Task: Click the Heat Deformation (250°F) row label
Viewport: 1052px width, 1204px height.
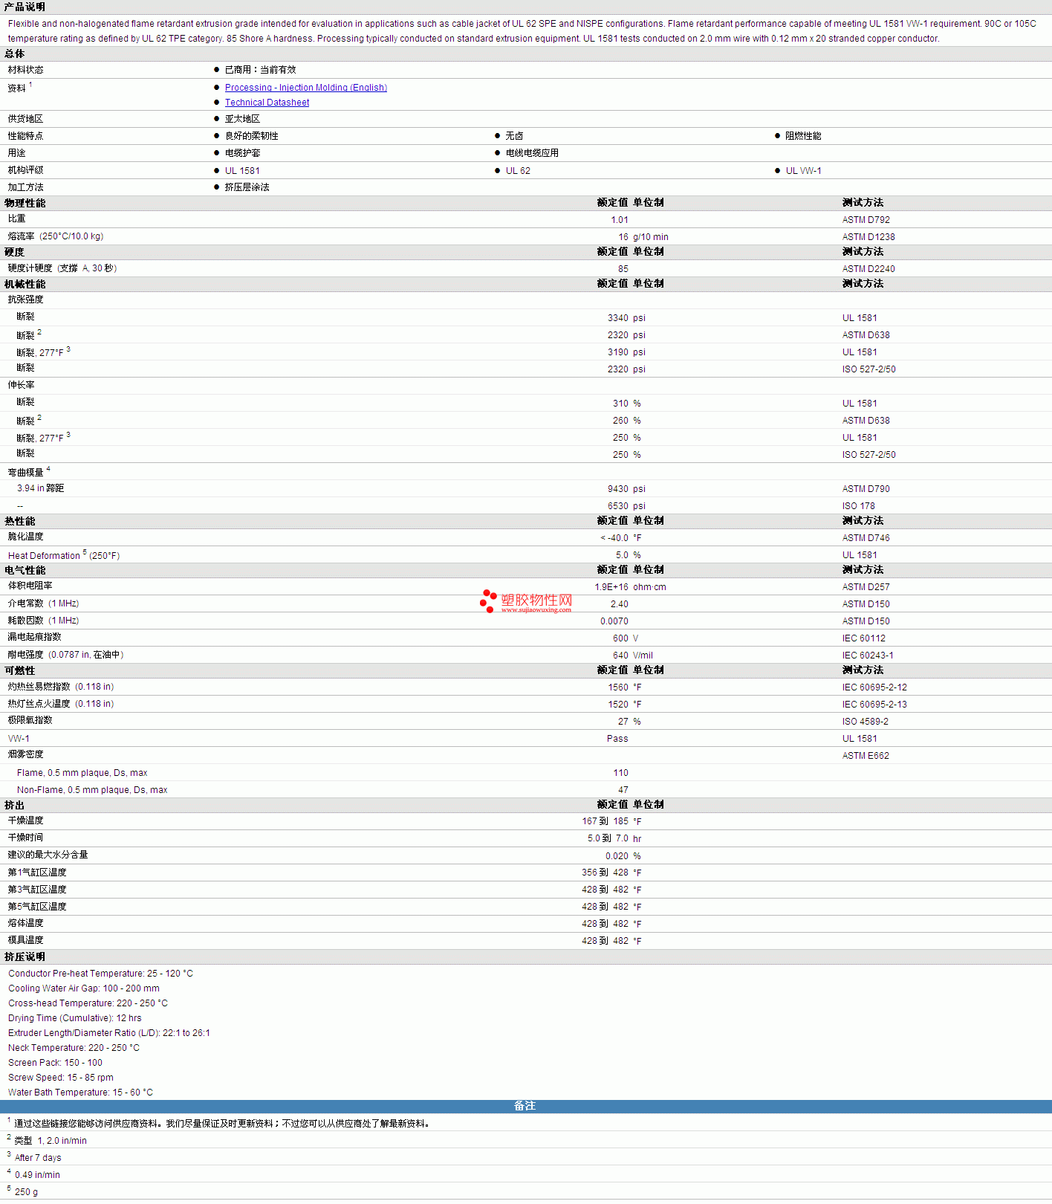Action: pos(64,555)
